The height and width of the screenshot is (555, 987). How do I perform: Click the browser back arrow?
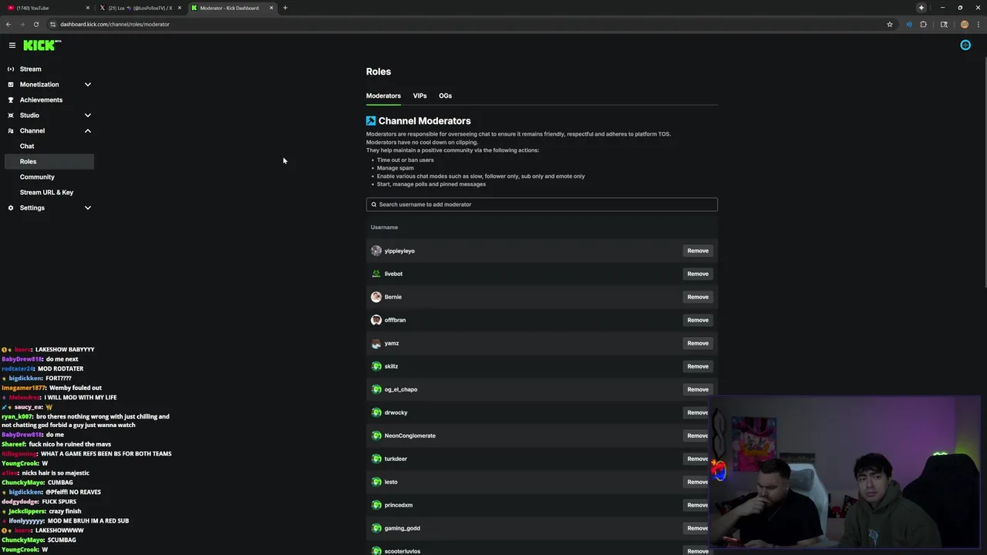pyautogui.click(x=8, y=24)
